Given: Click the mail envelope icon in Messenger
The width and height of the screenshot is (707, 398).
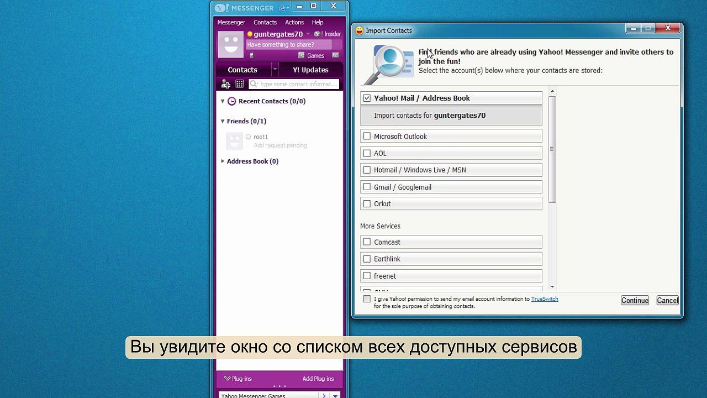Looking at the screenshot, I should (335, 55).
